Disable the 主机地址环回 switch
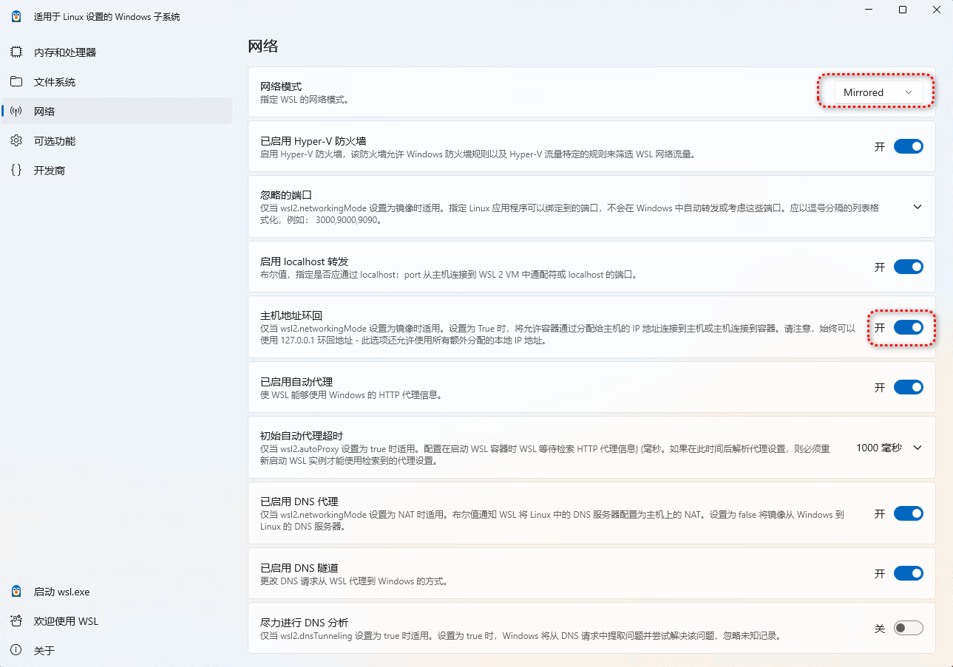The image size is (953, 667). (909, 327)
